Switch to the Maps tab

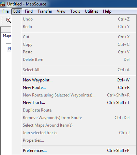pyautogui.click(x=7, y=36)
